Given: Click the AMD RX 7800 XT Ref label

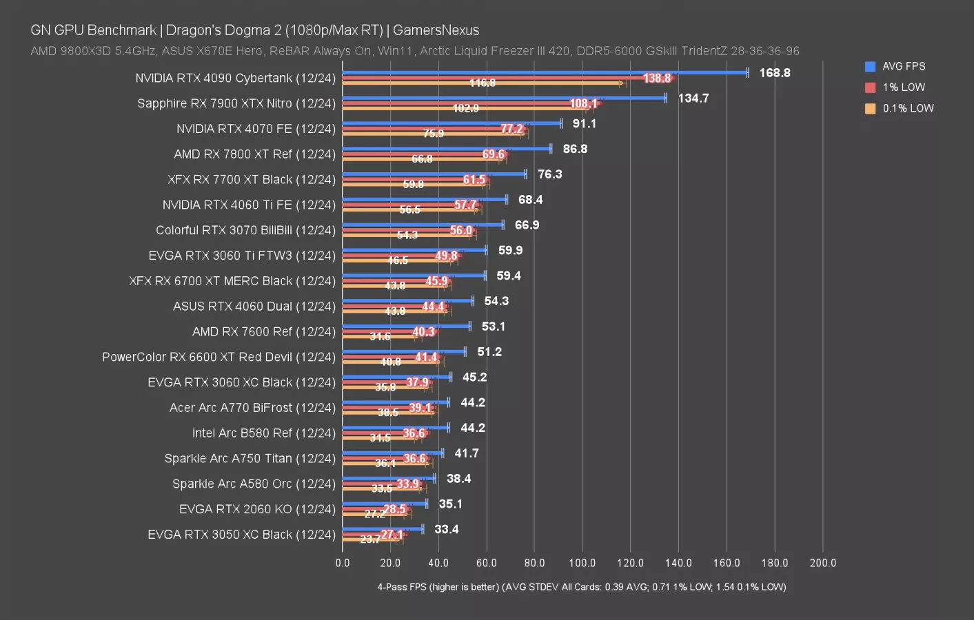Looking at the screenshot, I should [254, 154].
